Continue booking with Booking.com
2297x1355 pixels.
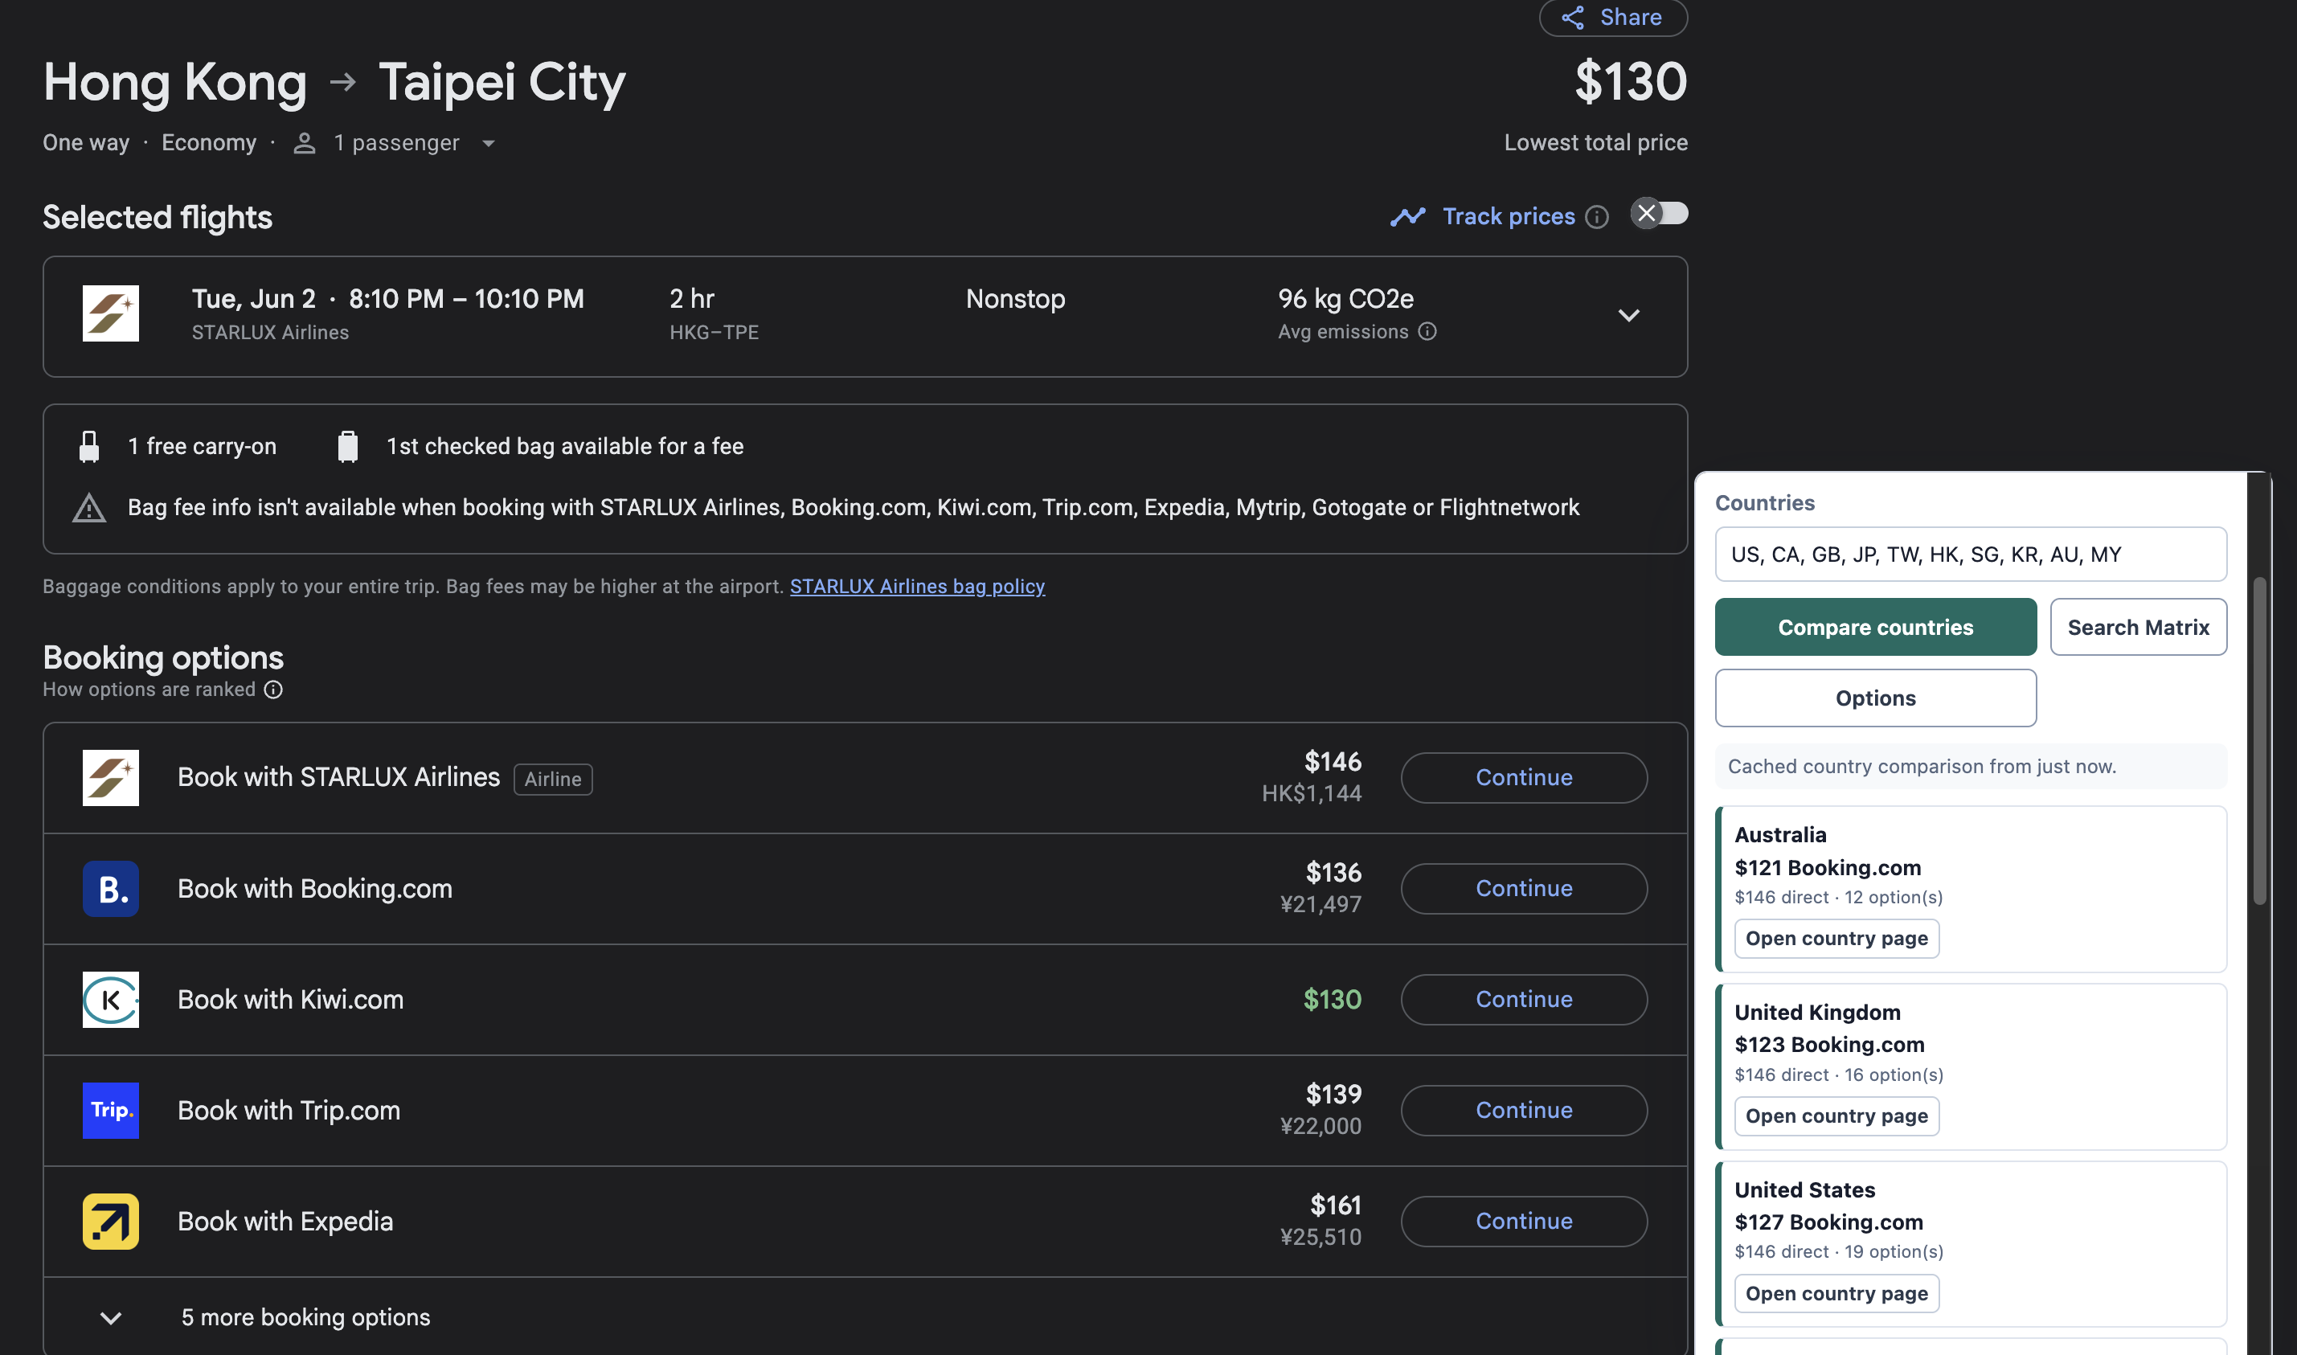1524,888
